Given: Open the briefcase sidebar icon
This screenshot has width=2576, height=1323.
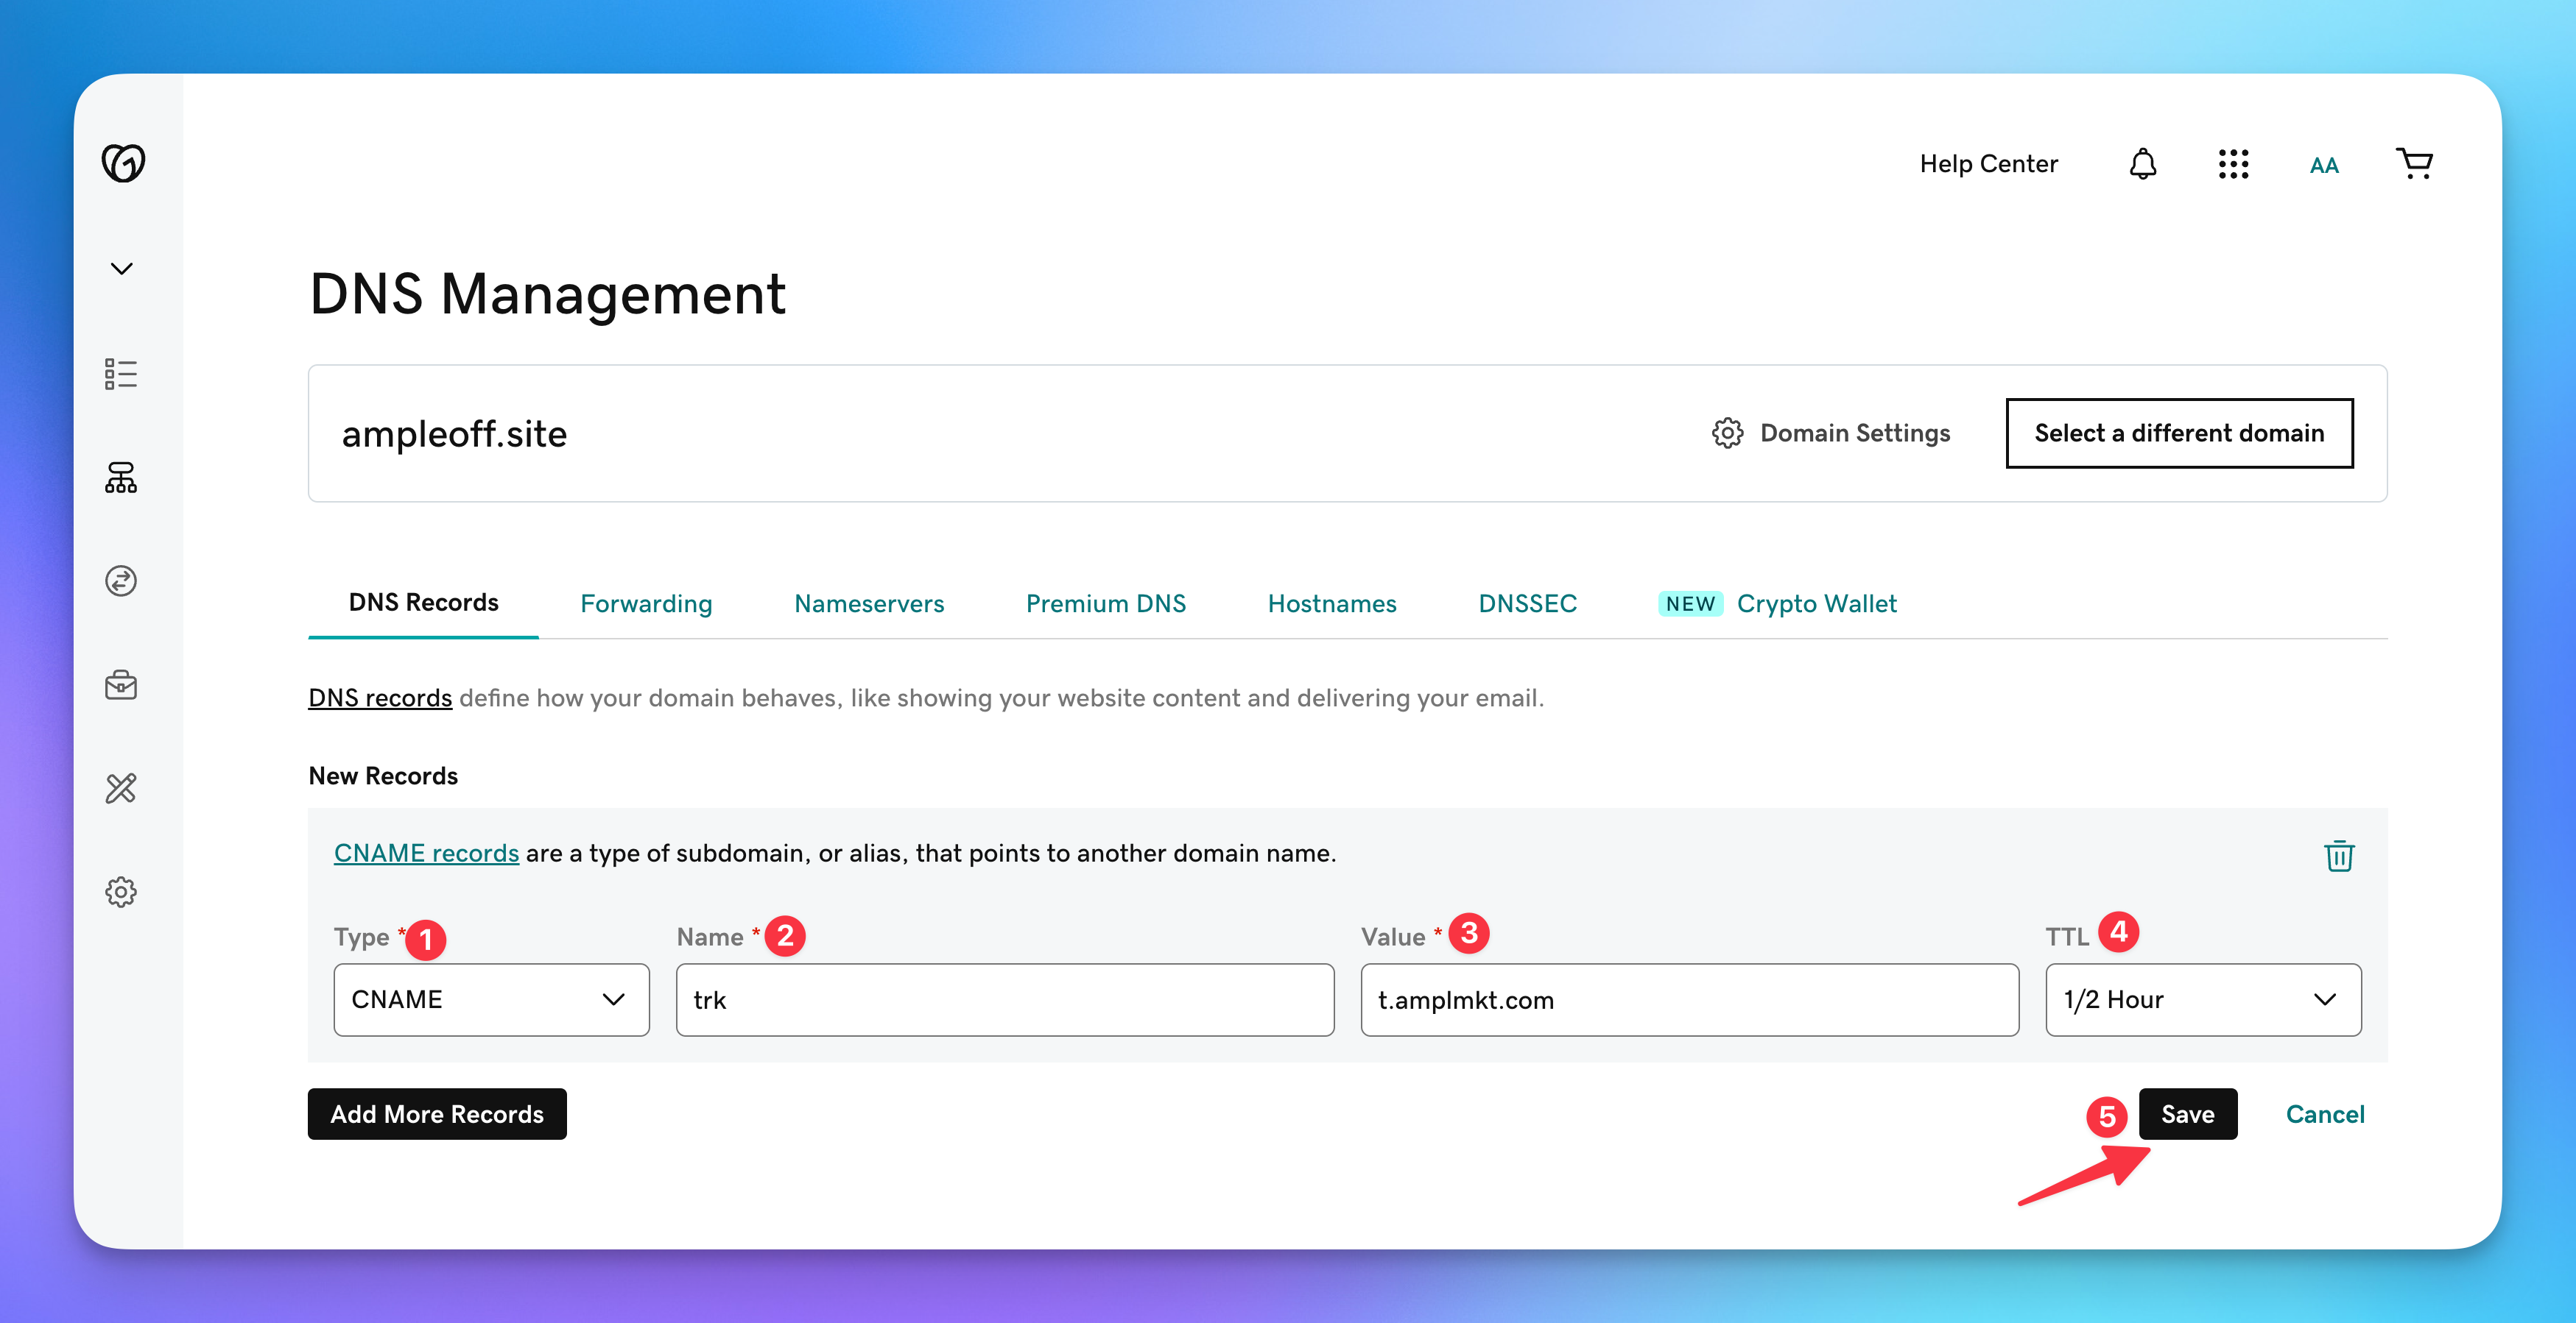Looking at the screenshot, I should (121, 686).
